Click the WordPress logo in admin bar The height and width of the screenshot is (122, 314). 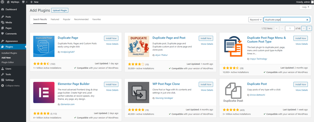(x=2, y=2)
